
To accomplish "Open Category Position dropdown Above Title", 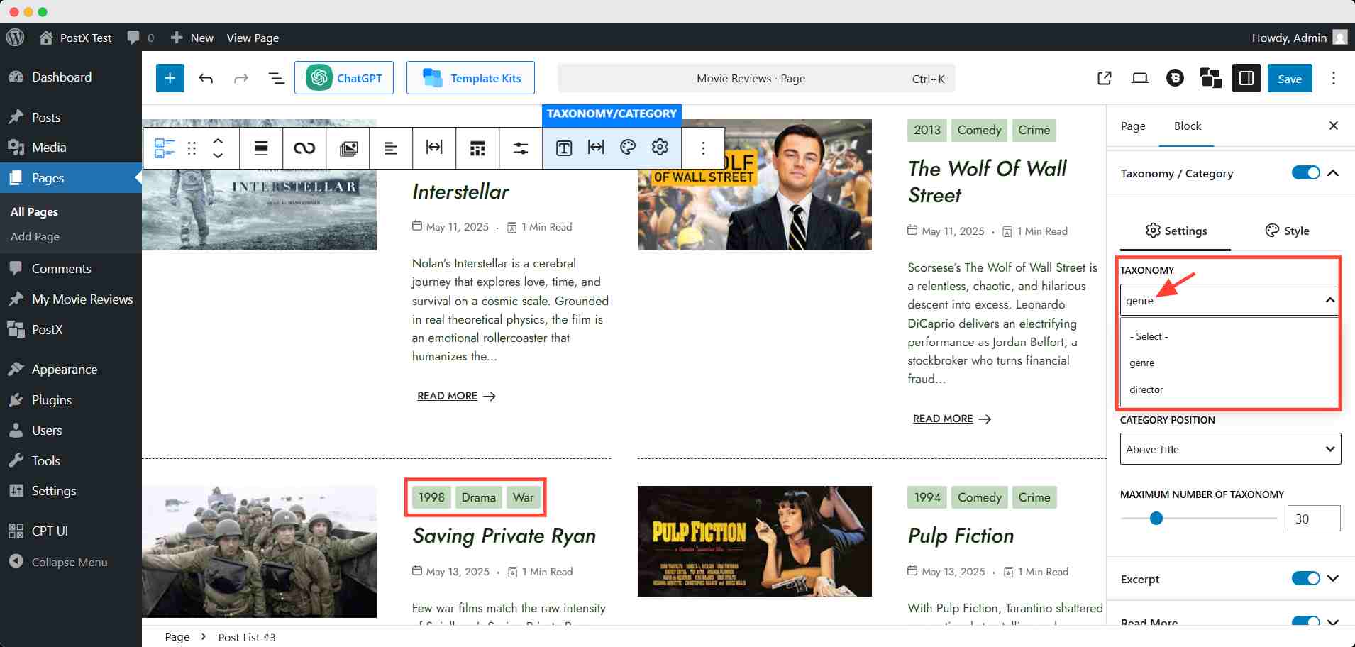I will [1230, 449].
